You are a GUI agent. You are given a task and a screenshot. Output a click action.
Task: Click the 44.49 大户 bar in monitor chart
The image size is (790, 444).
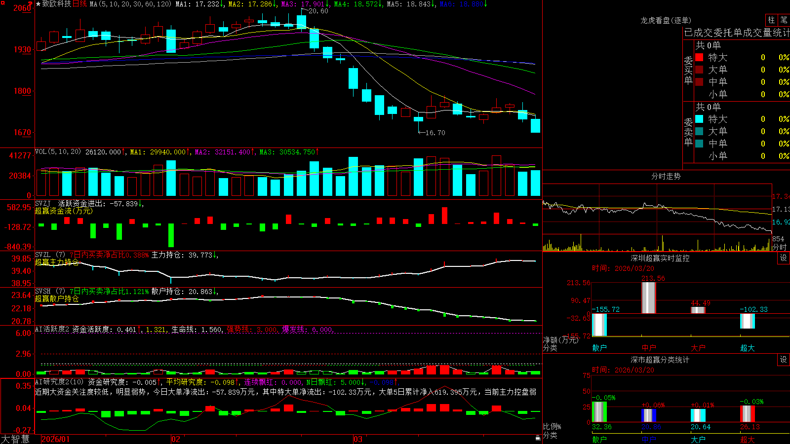(x=698, y=310)
